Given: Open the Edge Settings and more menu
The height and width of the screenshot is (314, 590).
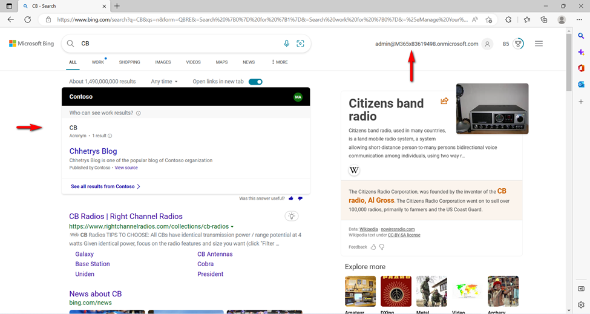Looking at the screenshot, I should 579,19.
